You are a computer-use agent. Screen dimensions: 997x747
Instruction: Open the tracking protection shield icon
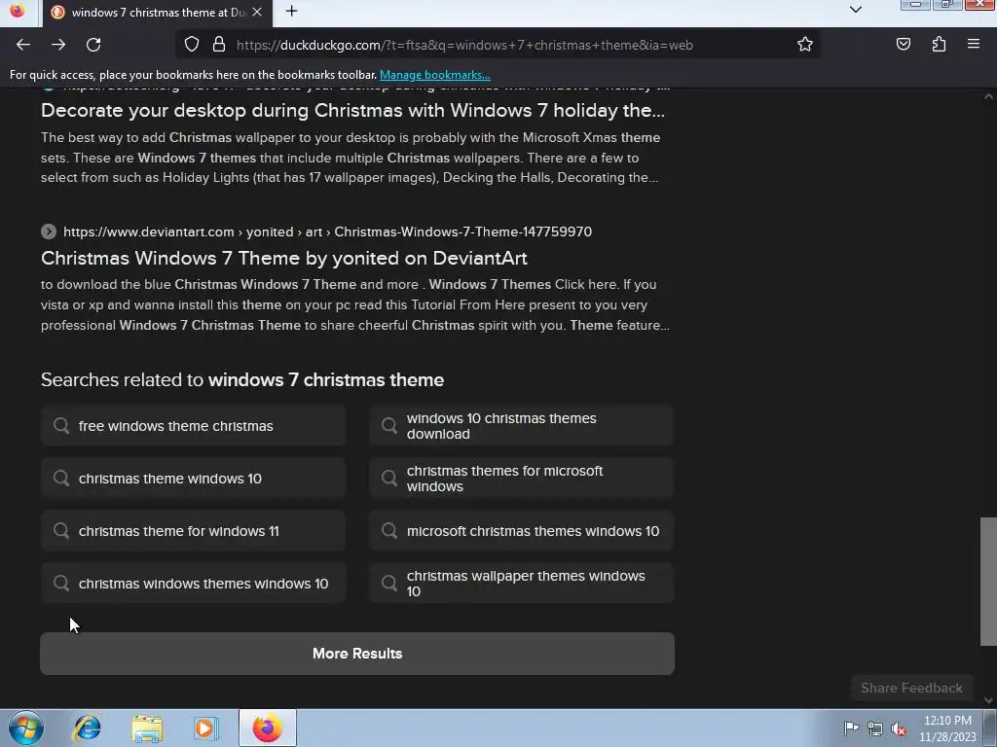(x=192, y=45)
